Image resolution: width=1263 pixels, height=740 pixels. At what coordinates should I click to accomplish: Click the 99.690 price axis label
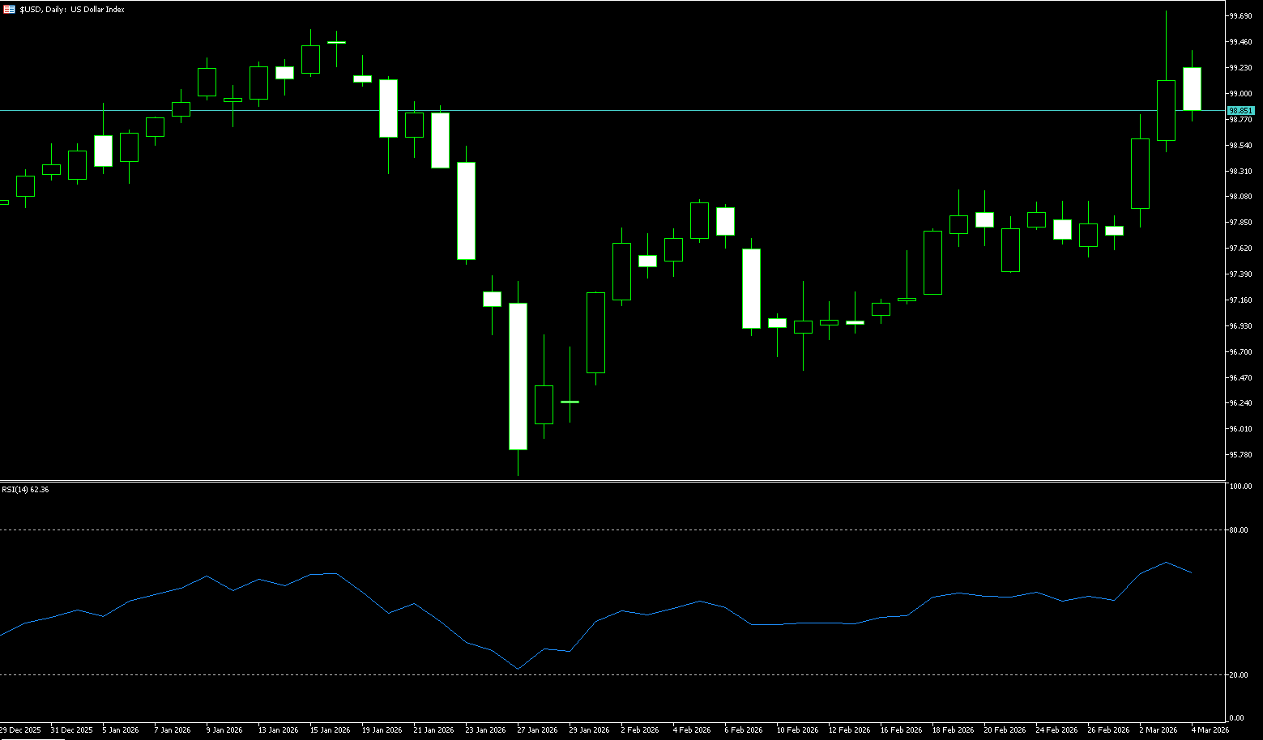coord(1240,16)
